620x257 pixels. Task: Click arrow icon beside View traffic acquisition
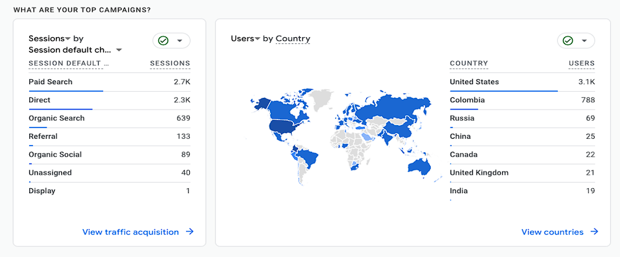coord(190,232)
